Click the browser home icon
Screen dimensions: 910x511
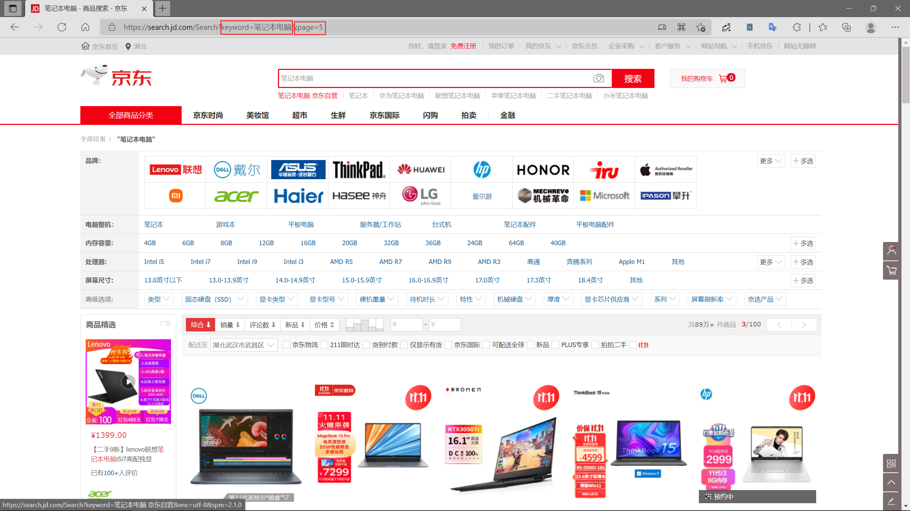(85, 27)
